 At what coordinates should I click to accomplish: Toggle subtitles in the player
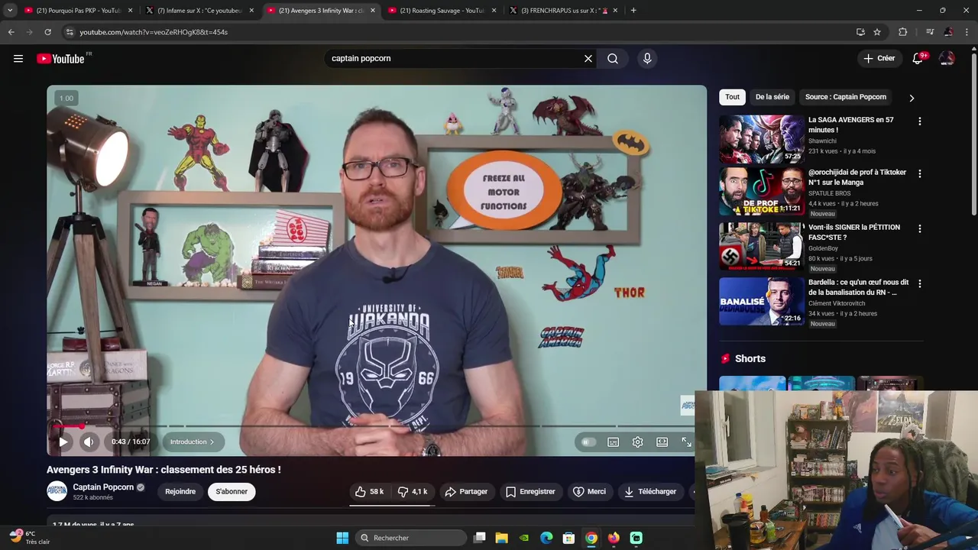pos(613,442)
